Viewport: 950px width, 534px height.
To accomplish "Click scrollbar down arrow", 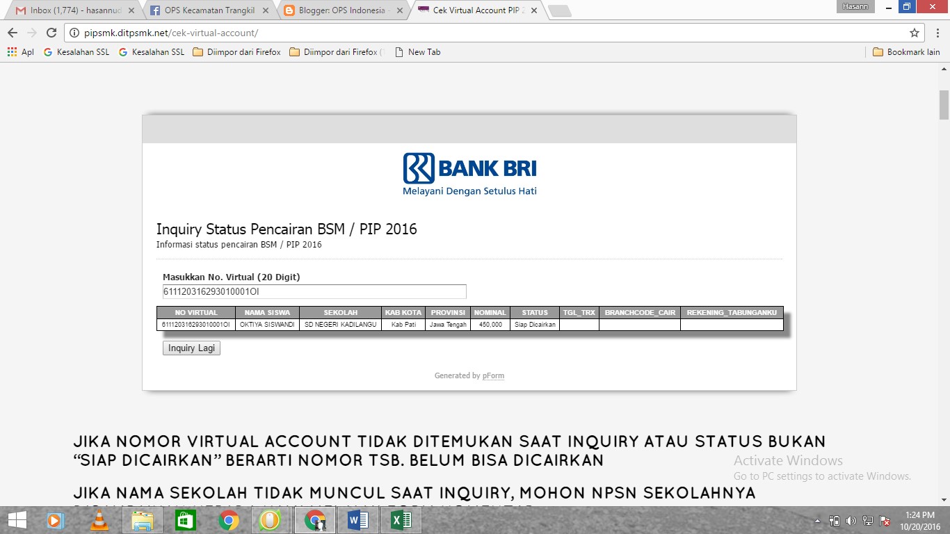I will [944, 499].
